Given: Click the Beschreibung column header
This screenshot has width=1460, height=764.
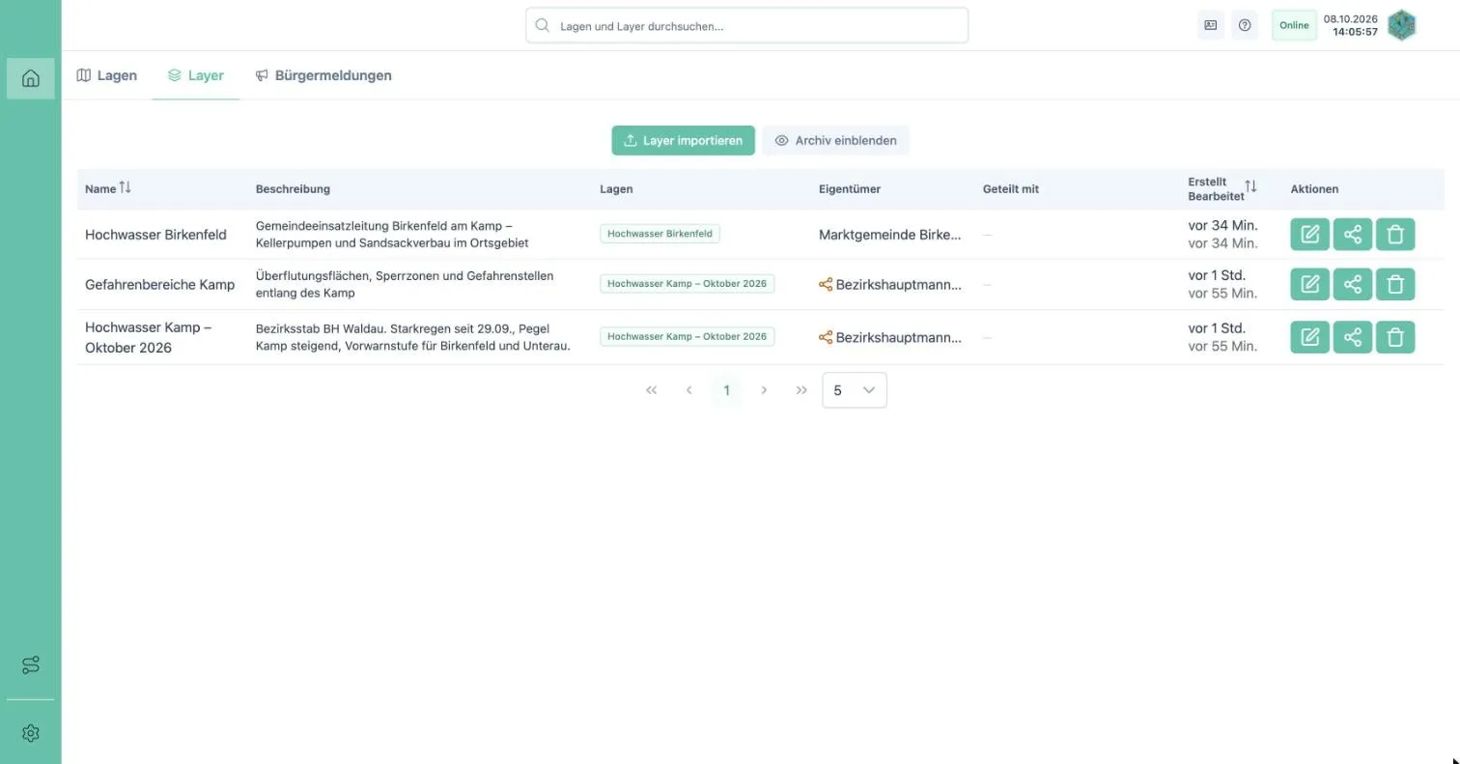Looking at the screenshot, I should click(x=293, y=189).
